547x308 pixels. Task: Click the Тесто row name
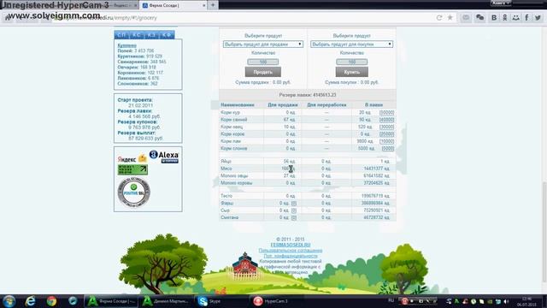[226, 196]
